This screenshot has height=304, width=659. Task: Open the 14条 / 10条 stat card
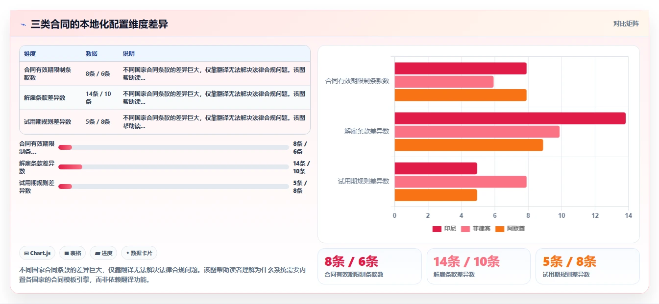click(x=479, y=266)
